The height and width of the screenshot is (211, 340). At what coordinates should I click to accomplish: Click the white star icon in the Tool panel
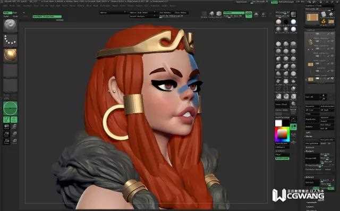coord(331,14)
